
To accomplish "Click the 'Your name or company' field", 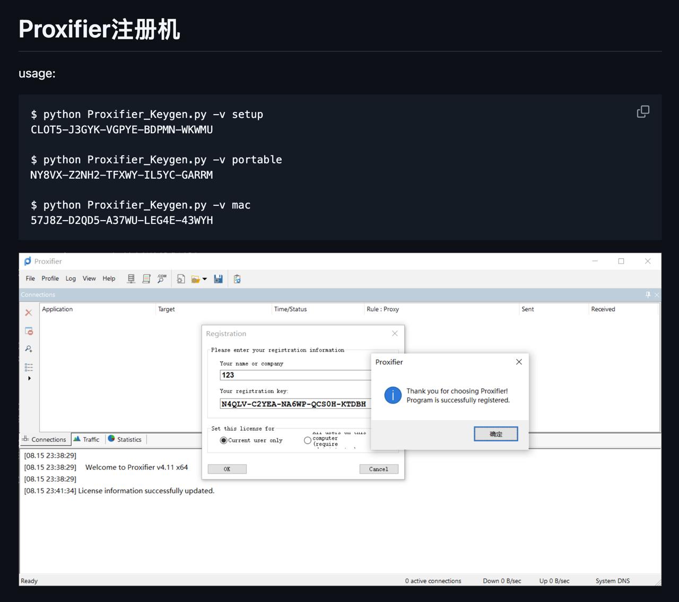I will (295, 375).
